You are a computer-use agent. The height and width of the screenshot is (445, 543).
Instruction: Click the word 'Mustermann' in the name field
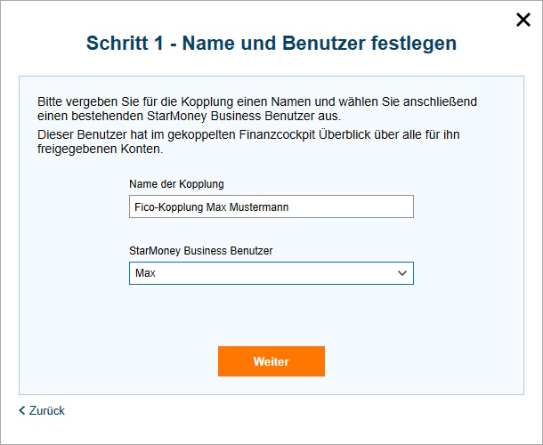point(259,206)
